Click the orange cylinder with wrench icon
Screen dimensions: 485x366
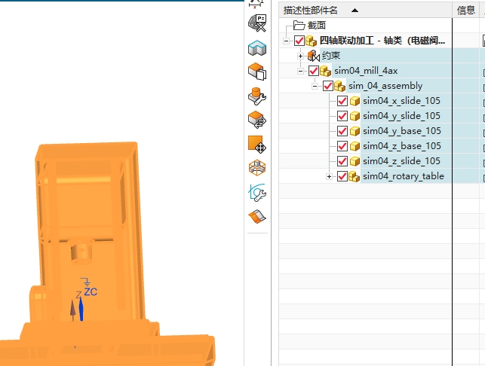pos(258,96)
